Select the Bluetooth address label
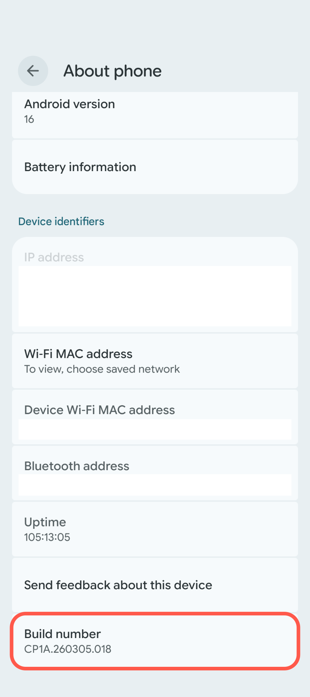The height and width of the screenshot is (697, 310). tap(77, 466)
